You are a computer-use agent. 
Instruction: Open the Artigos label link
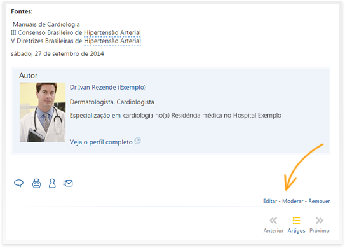[x=296, y=231]
